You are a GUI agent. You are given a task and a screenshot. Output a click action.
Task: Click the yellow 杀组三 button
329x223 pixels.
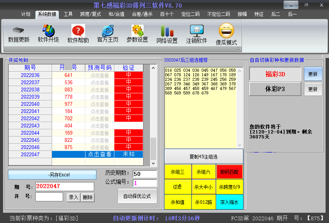pyautogui.click(x=178, y=172)
